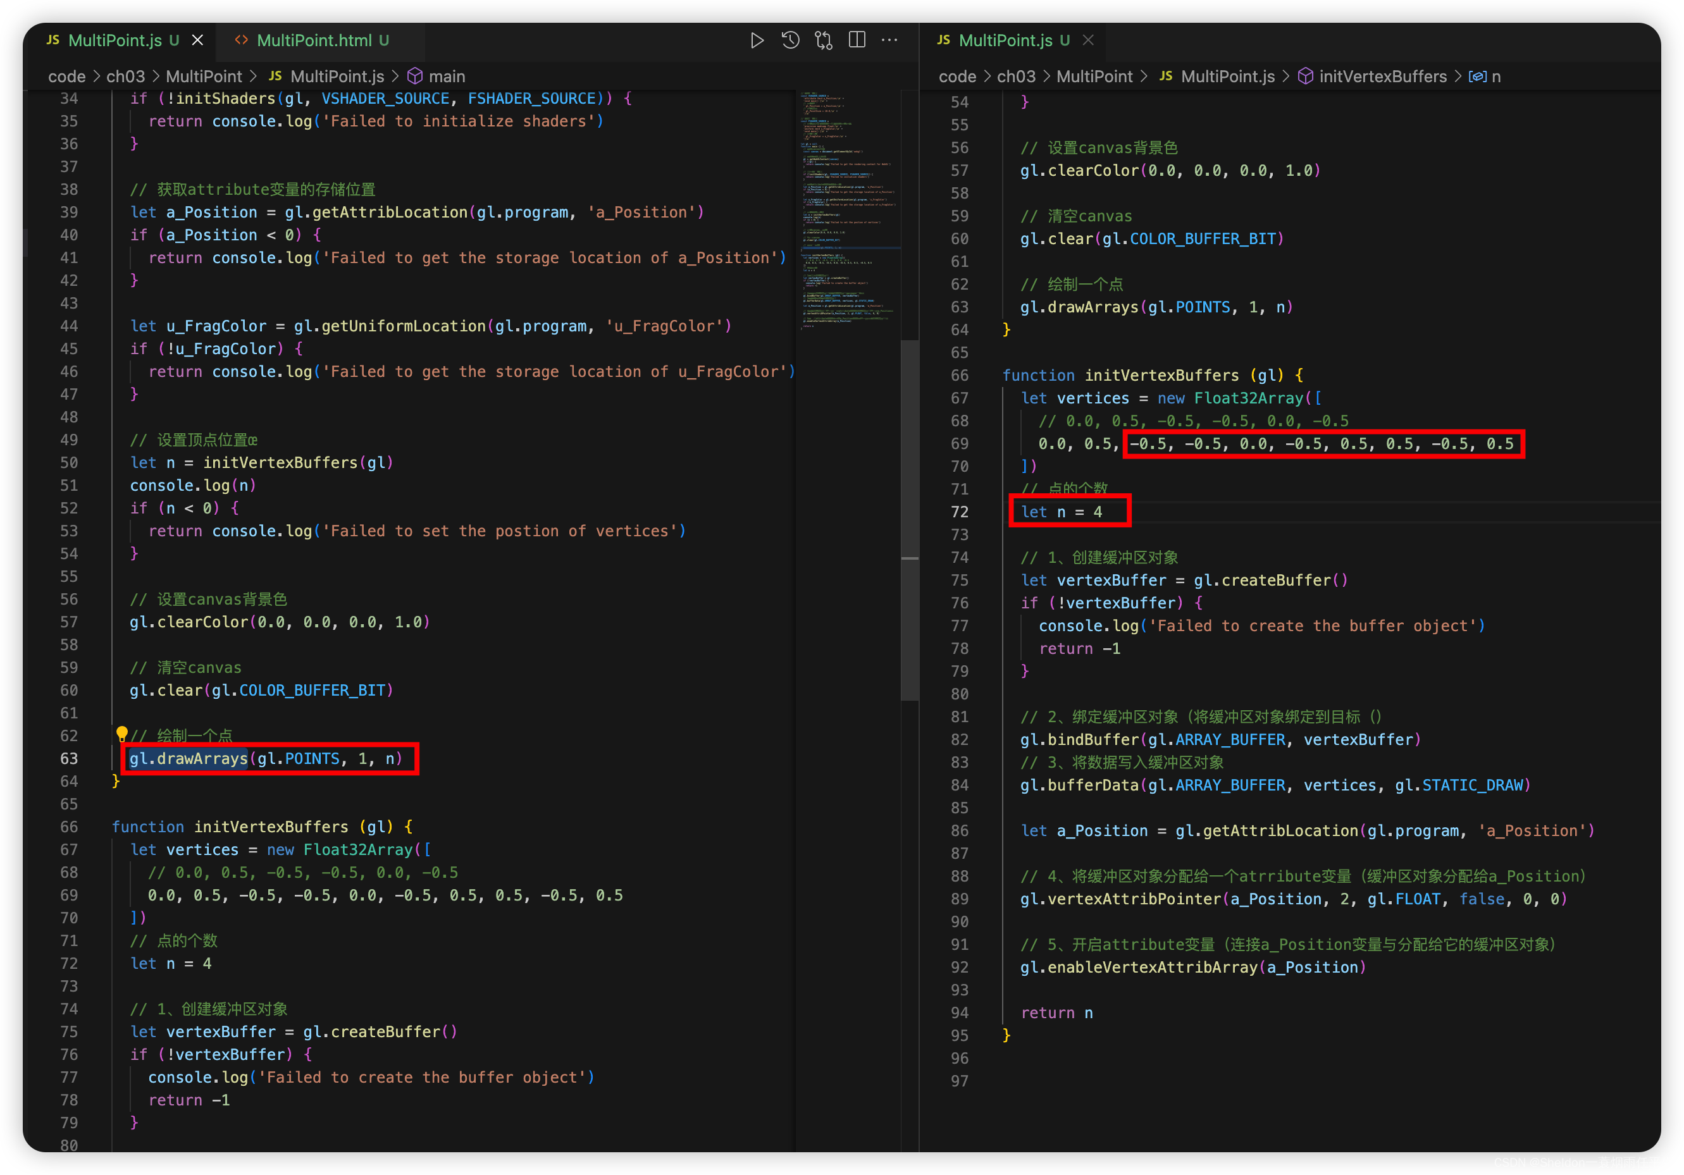Click the Run Code play icon
This screenshot has height=1175, width=1684.
tap(757, 40)
